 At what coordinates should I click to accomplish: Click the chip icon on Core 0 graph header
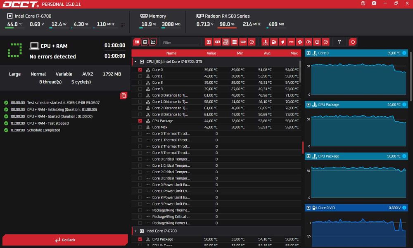(x=309, y=53)
